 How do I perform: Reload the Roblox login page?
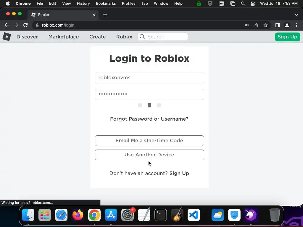pyautogui.click(x=25, y=25)
